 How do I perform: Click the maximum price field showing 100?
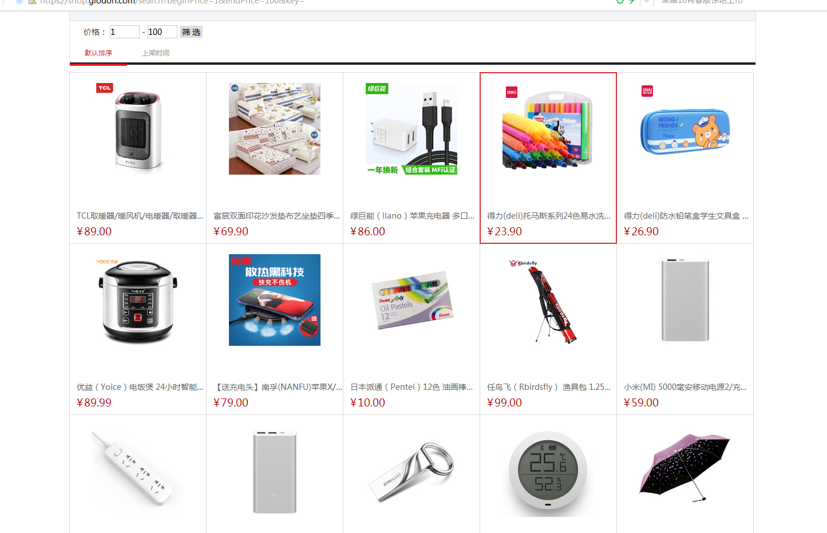click(x=163, y=32)
